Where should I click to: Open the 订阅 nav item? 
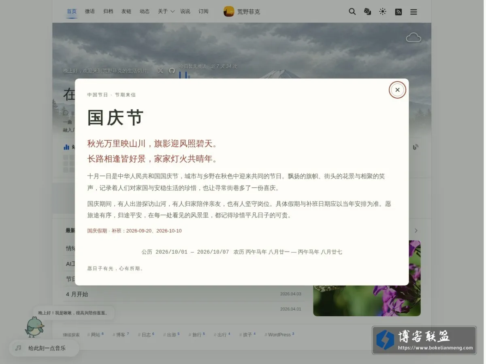coord(203,11)
